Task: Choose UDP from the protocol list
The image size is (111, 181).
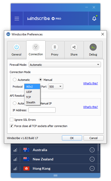Action: coord(32,92)
